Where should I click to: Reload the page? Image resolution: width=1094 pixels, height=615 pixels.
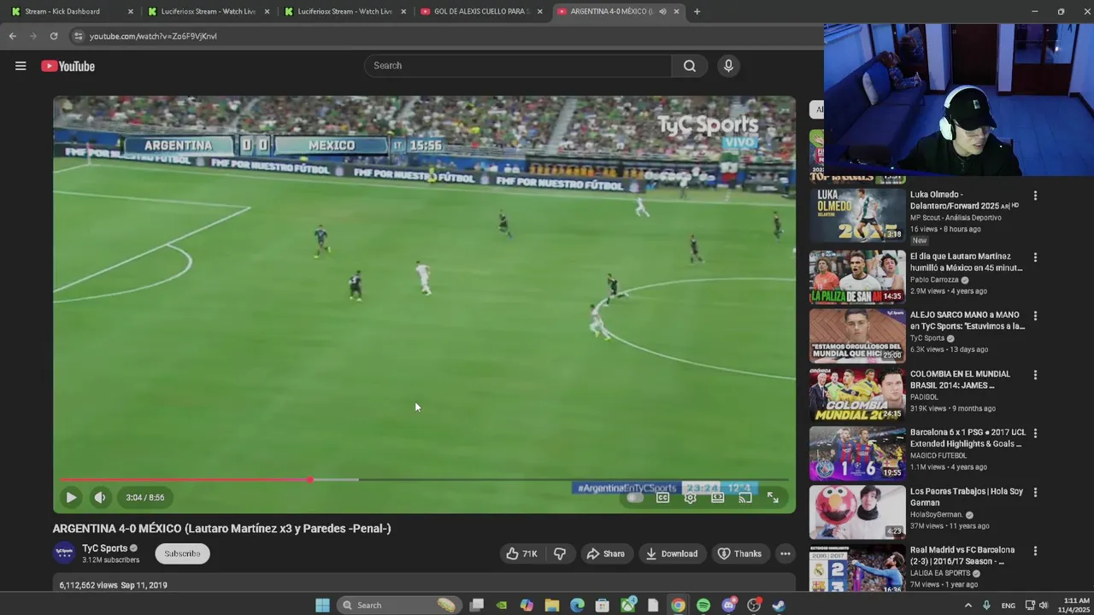[x=53, y=36]
